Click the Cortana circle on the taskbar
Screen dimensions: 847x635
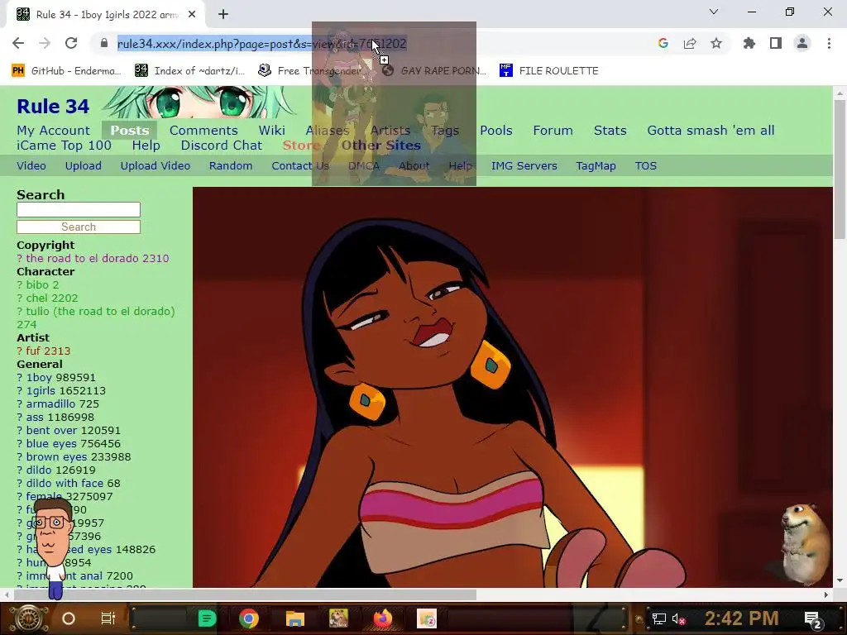tap(69, 618)
